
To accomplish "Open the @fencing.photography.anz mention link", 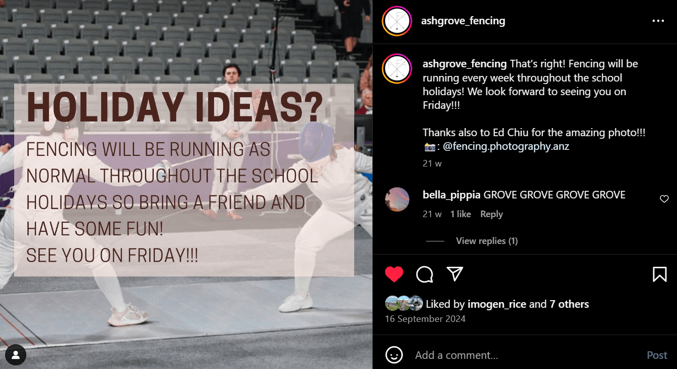I will (x=506, y=146).
